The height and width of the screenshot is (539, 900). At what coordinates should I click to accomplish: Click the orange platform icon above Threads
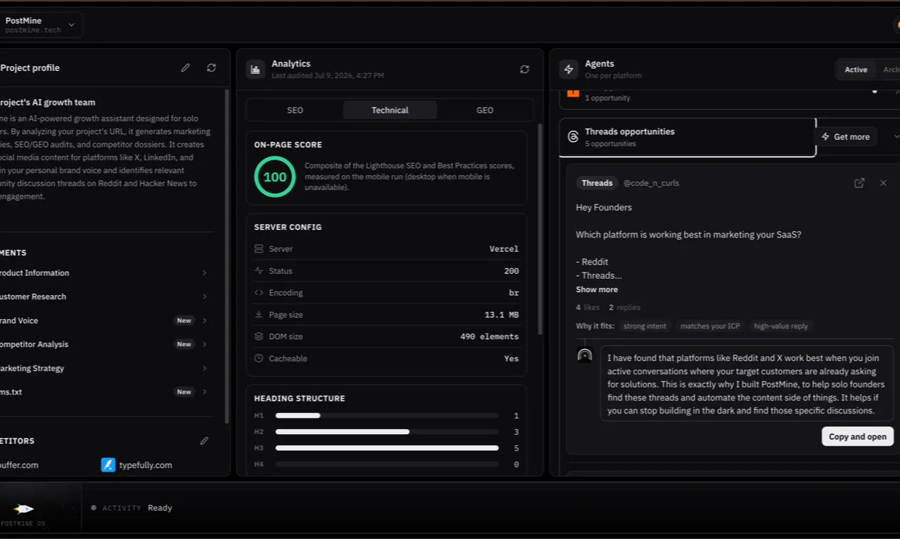573,92
